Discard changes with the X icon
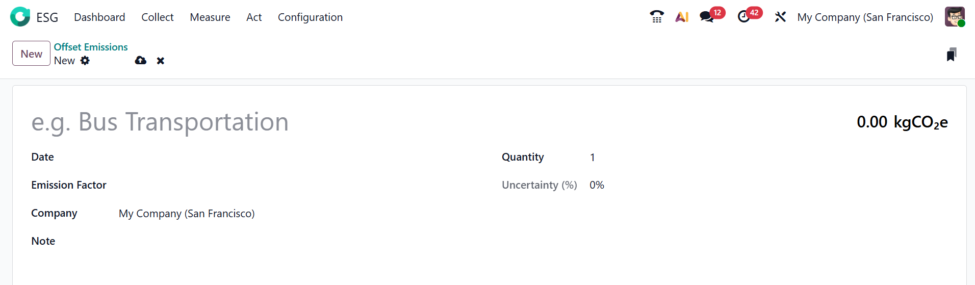The width and height of the screenshot is (975, 285). pos(161,61)
